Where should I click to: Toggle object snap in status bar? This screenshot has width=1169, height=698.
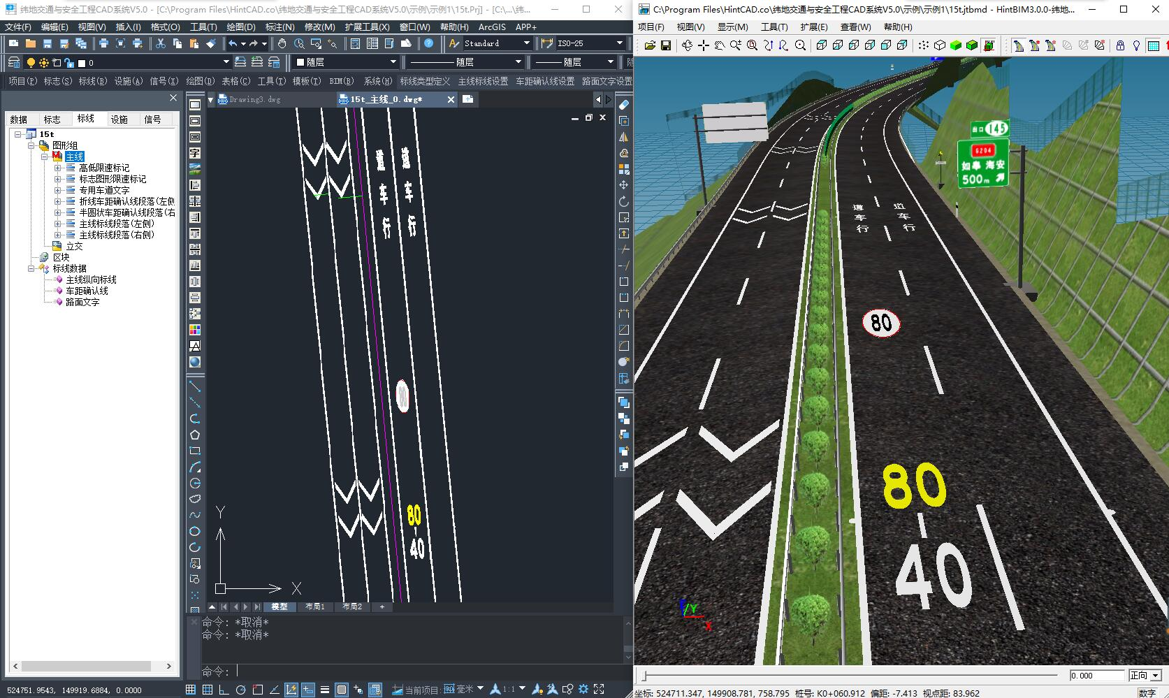point(258,690)
